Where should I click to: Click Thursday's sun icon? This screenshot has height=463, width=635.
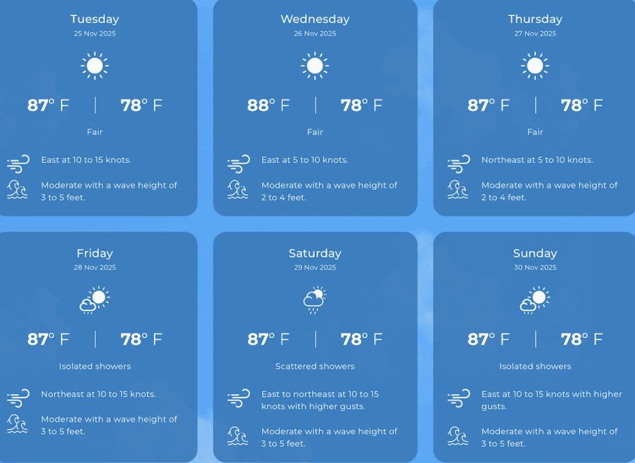535,66
